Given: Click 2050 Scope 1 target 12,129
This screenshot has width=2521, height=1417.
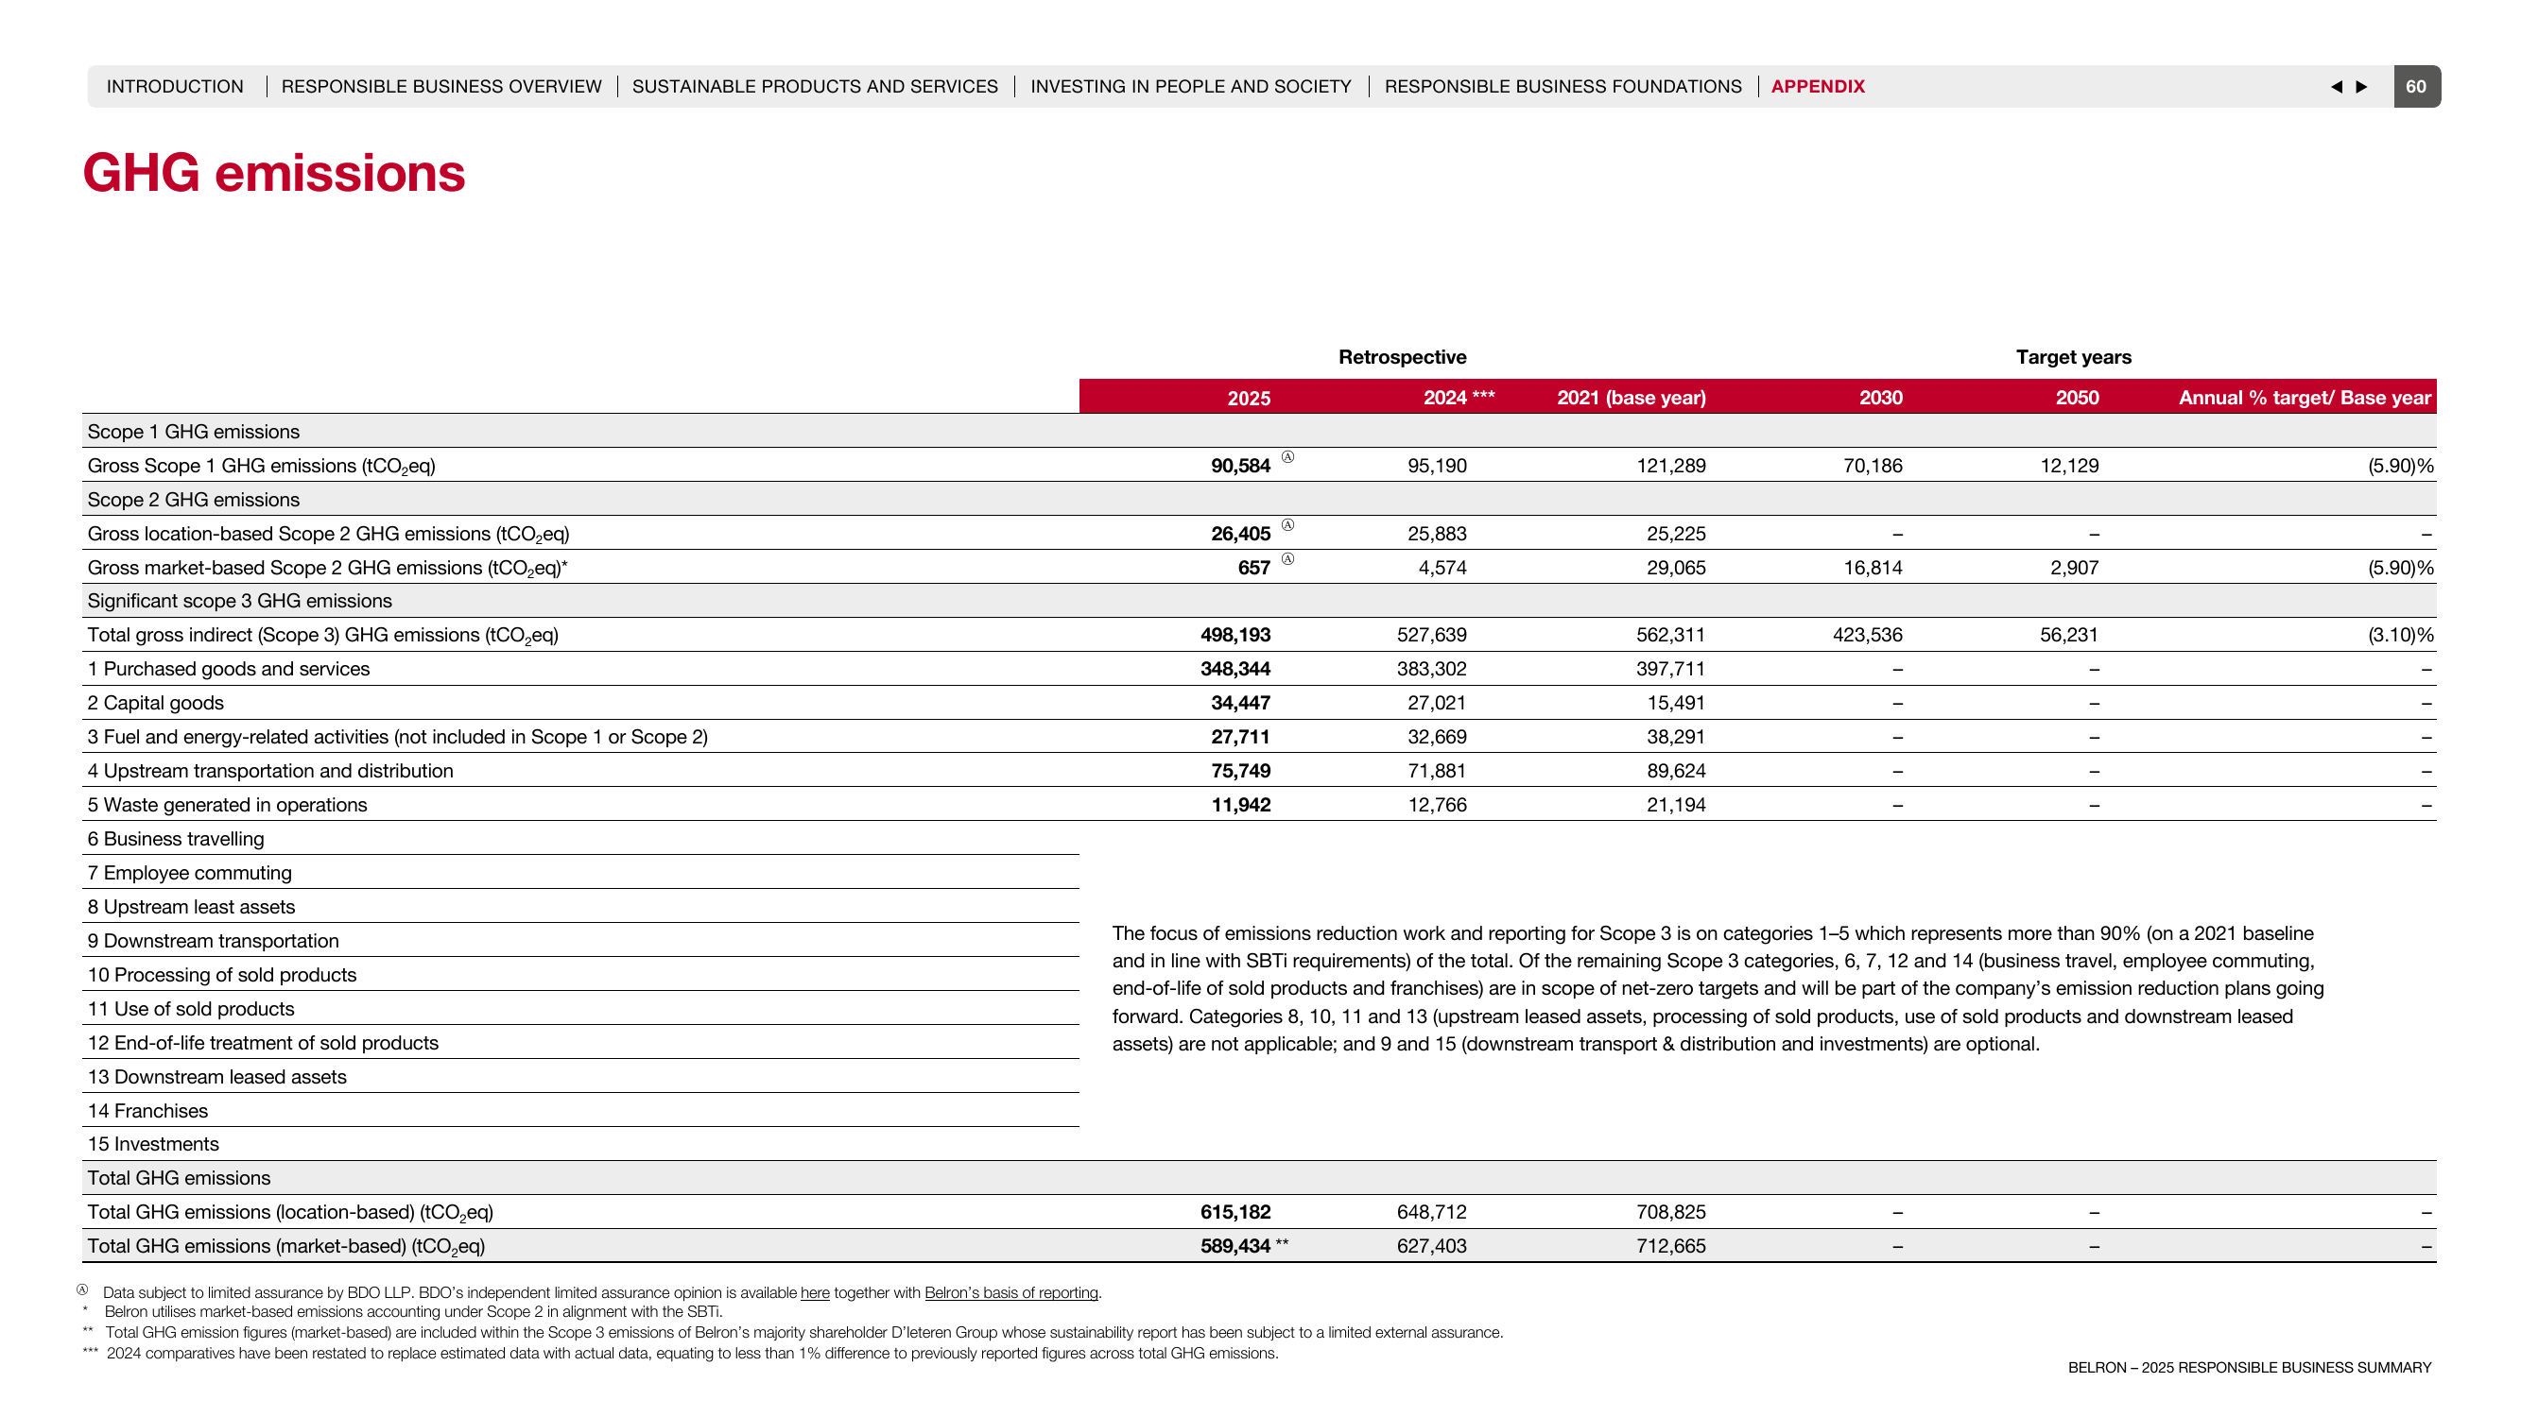Looking at the screenshot, I should [2069, 466].
